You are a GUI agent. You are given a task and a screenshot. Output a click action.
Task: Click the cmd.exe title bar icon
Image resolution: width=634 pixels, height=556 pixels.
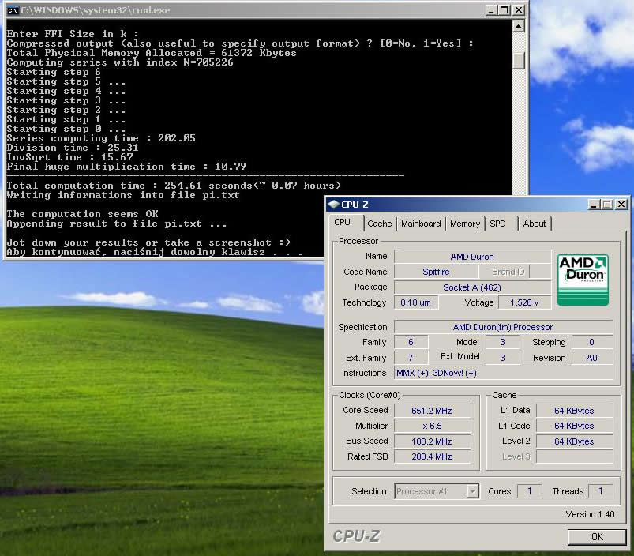[x=13, y=10]
